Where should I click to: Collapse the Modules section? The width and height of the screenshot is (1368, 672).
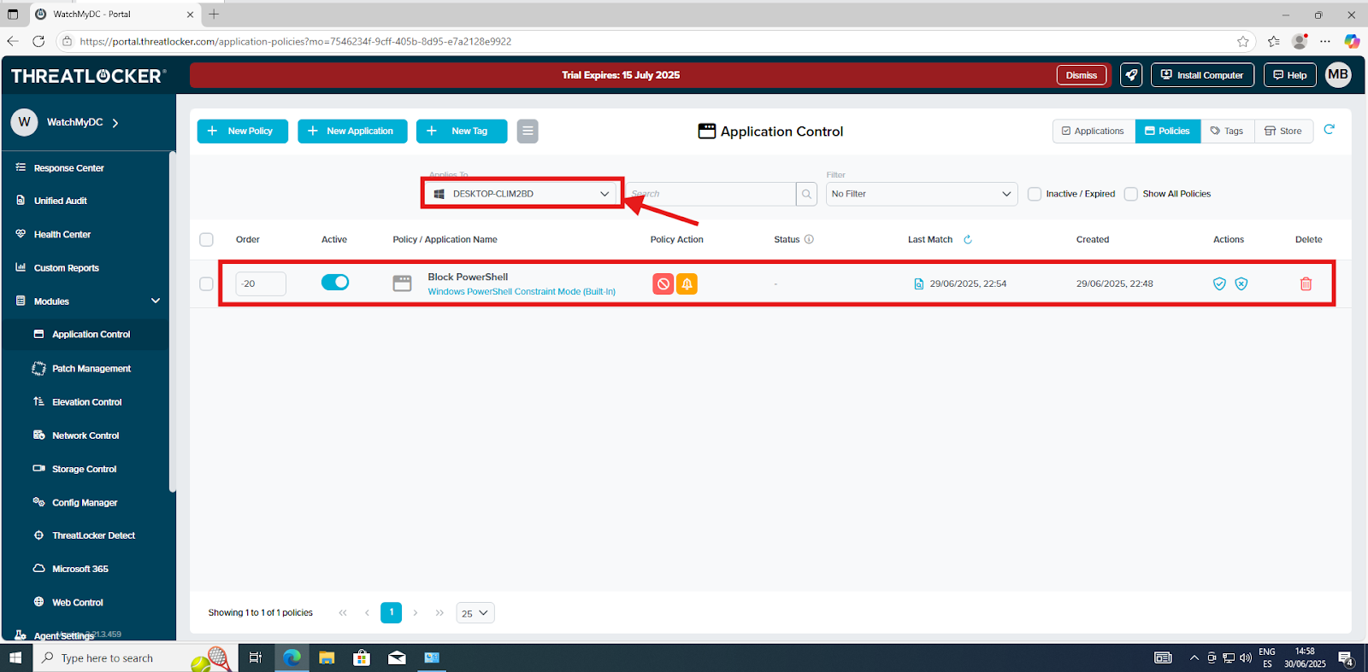point(156,301)
